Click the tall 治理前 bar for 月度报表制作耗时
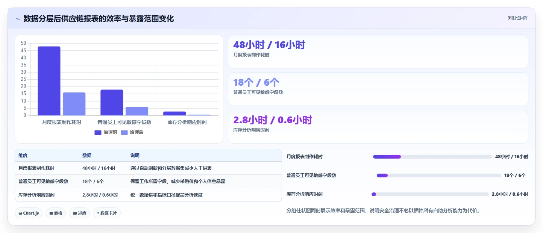This screenshot has height=233, width=543. [49, 81]
